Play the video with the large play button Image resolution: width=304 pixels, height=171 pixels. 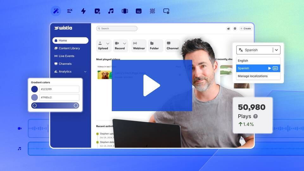[152, 85]
